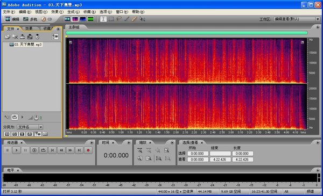Select the Effects Paintbrush tool

(x=127, y=19)
